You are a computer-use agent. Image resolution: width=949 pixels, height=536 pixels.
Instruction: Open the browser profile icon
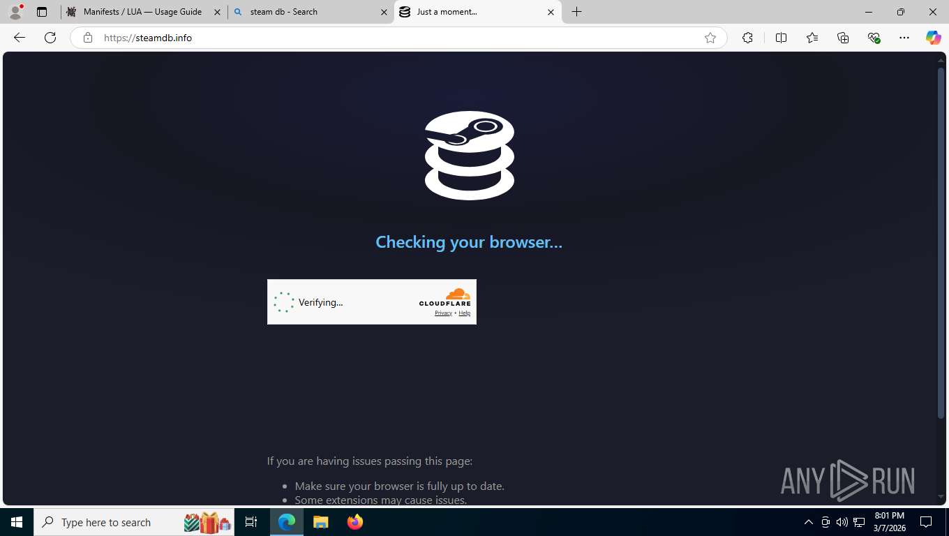click(15, 12)
